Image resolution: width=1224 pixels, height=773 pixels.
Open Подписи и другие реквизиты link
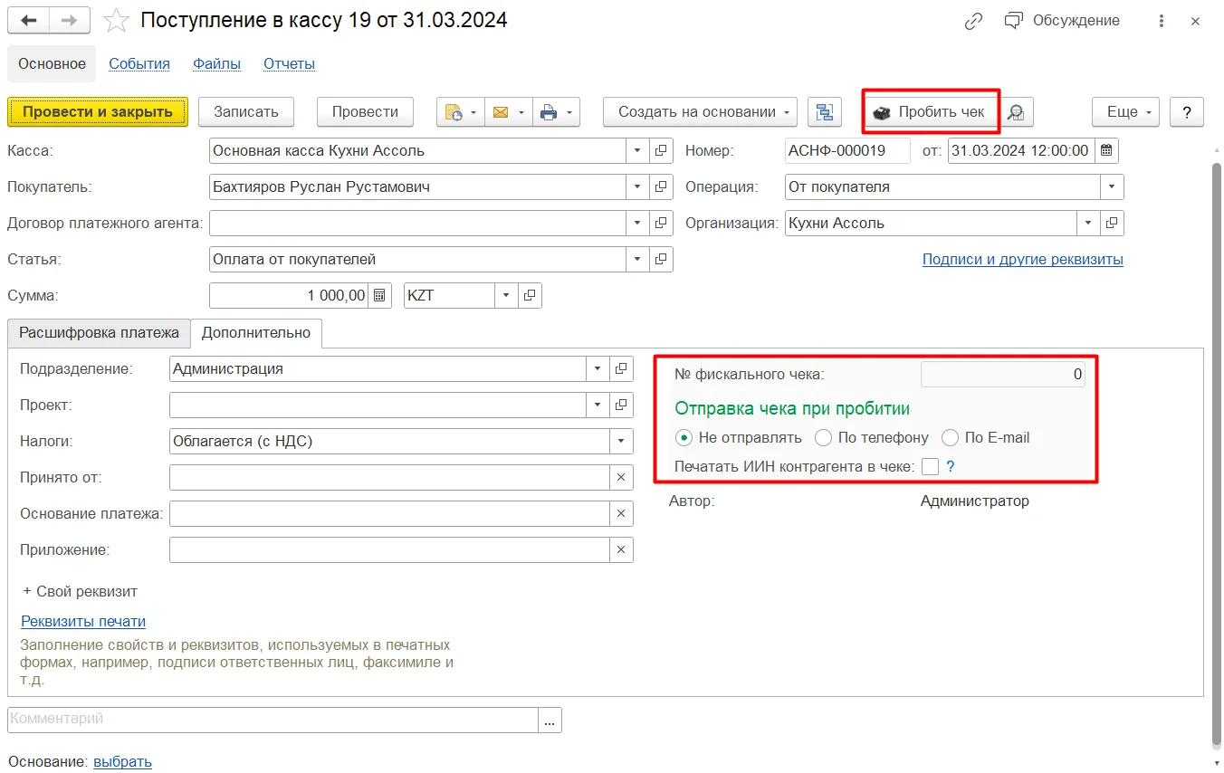(x=1023, y=260)
